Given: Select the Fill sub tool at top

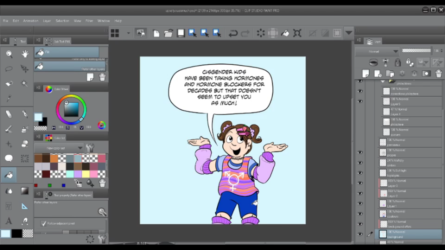Looking at the screenshot, I should click(66, 52).
